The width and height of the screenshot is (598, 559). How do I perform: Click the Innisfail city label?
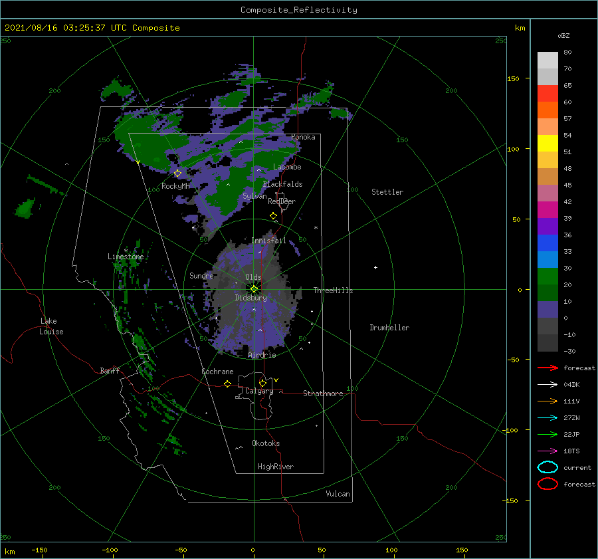268,241
